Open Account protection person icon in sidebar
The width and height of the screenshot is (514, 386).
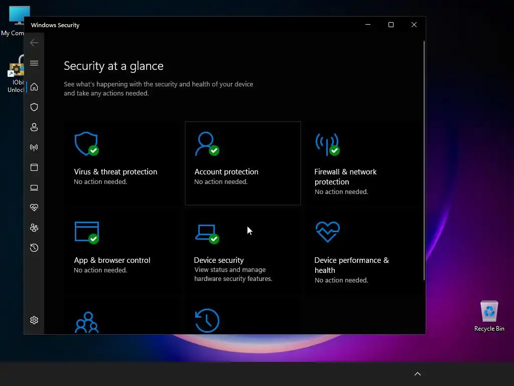click(x=34, y=127)
